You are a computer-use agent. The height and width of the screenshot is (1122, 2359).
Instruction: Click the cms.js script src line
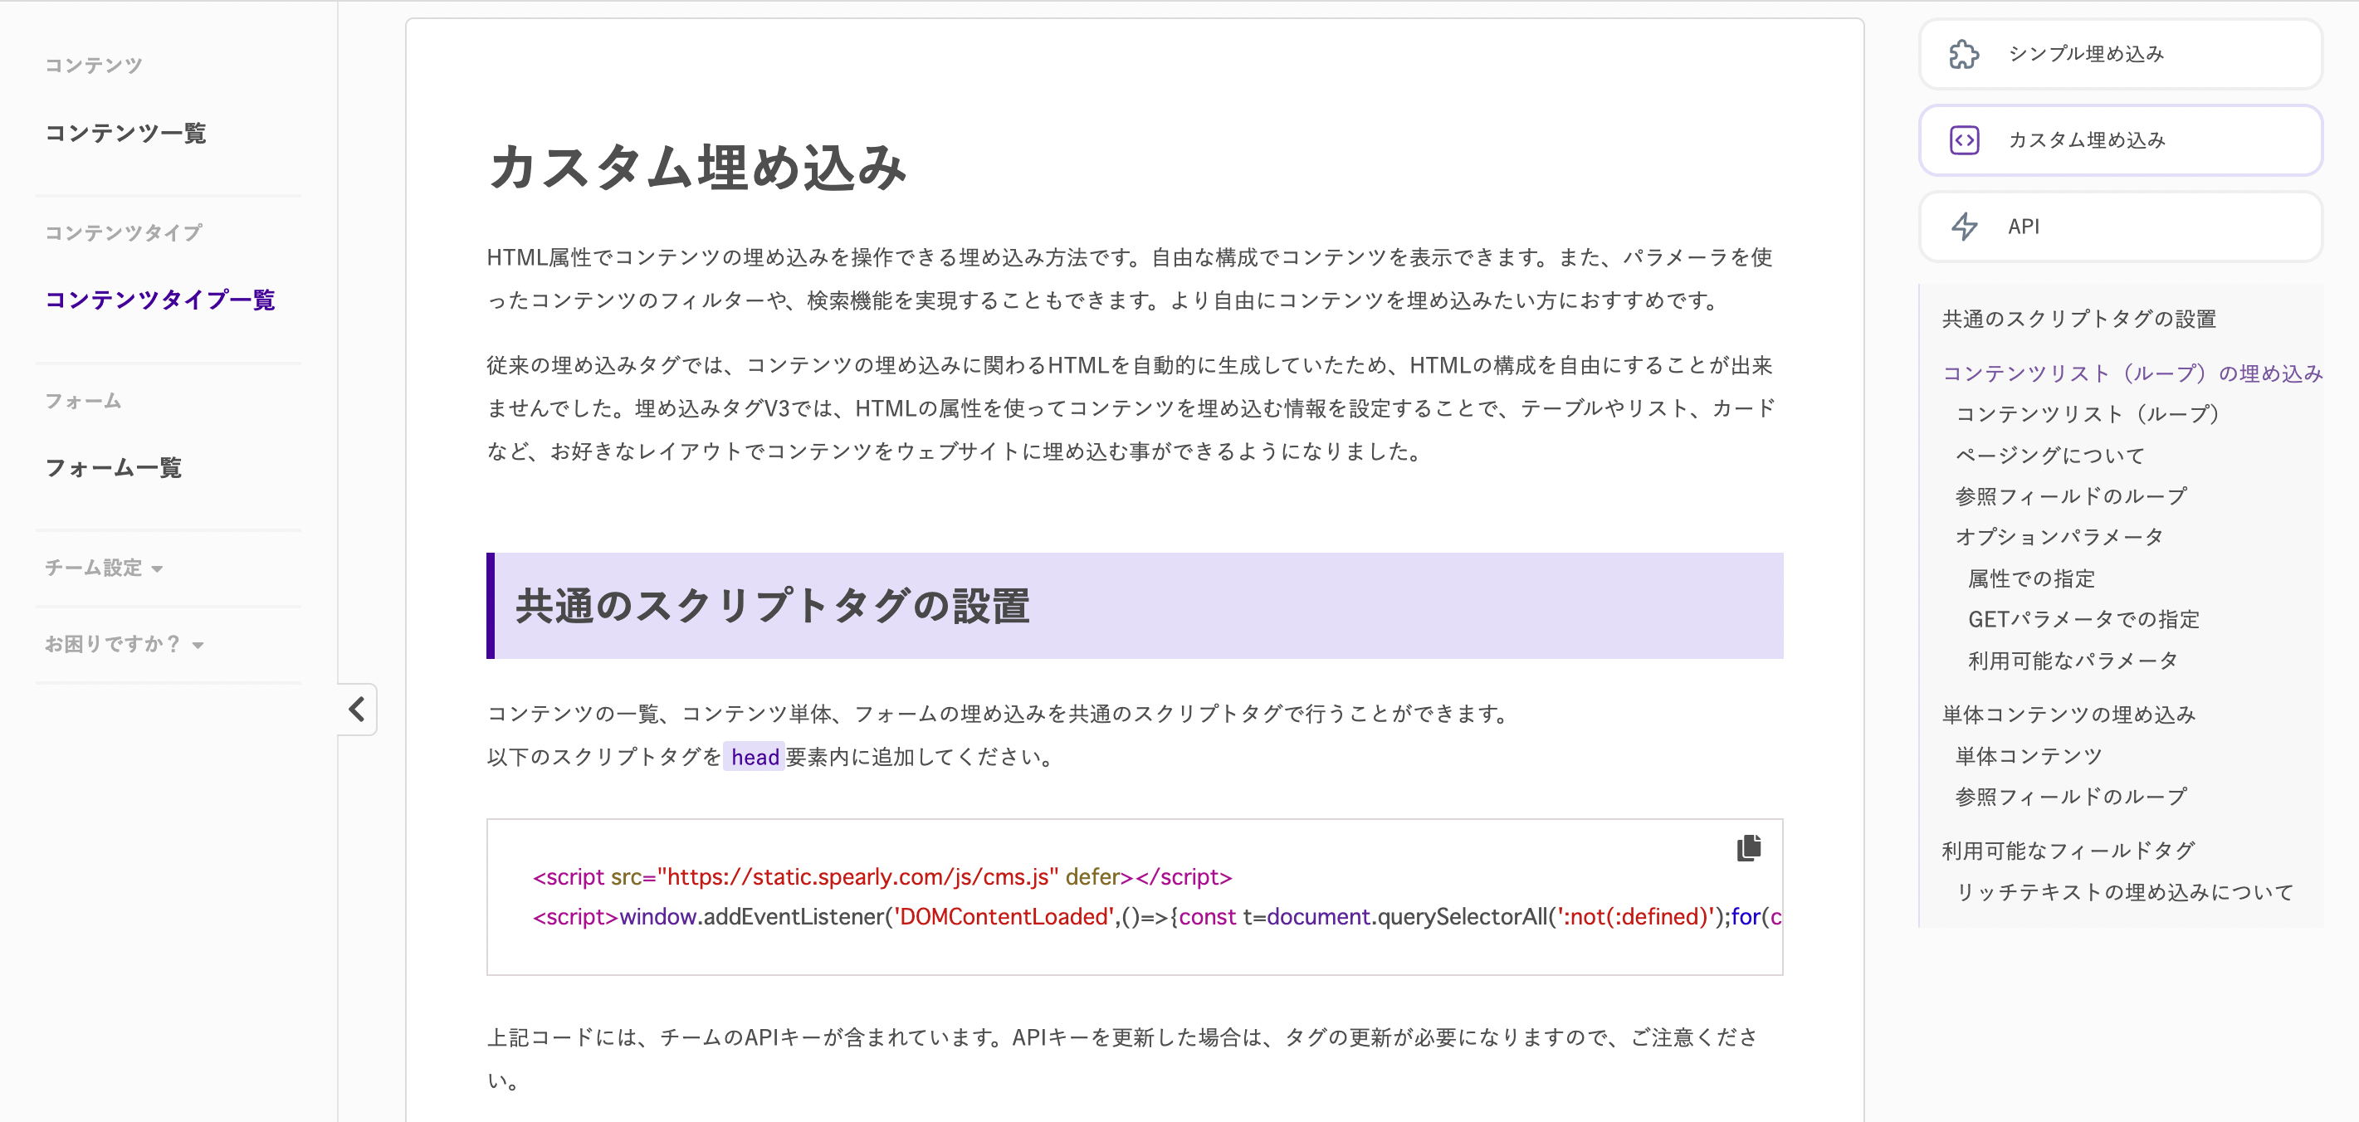coord(882,876)
